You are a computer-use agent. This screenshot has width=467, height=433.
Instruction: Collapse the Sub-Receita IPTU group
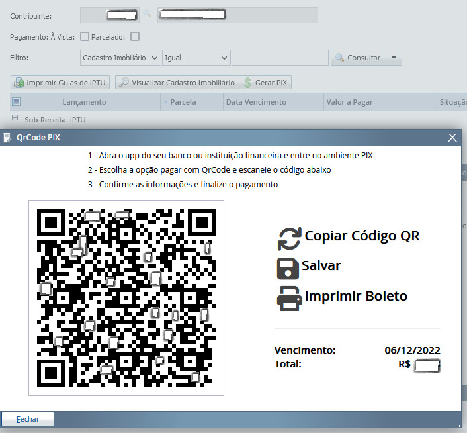point(15,119)
